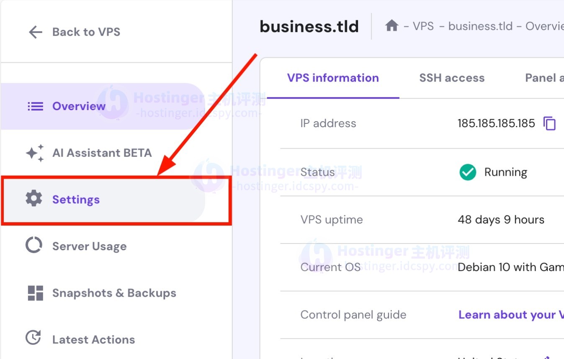This screenshot has width=564, height=359.
Task: Open AI Assistant via sparkle icon
Action: (x=35, y=153)
